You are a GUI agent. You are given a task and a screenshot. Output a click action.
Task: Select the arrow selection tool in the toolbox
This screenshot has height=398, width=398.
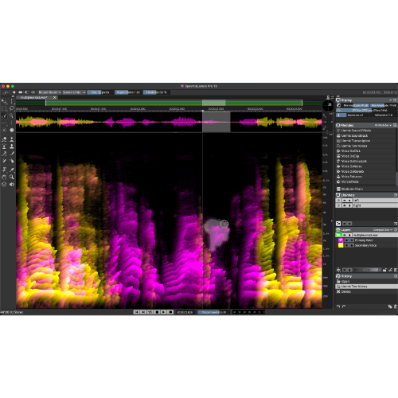4,101
